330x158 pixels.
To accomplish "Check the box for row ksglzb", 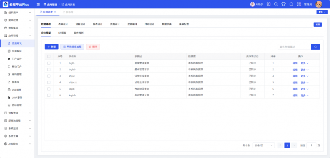I will 49,95.
